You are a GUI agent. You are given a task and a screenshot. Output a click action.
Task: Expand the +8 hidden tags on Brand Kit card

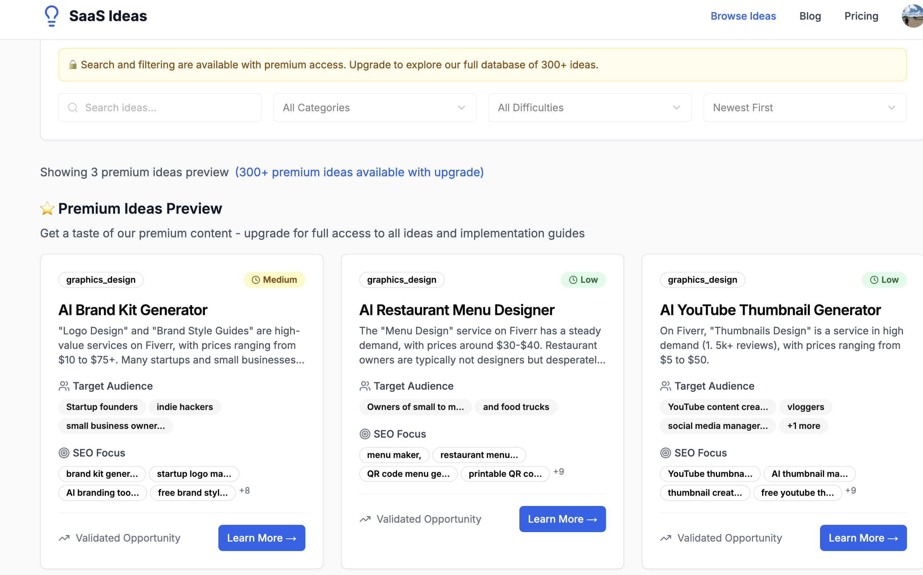[x=245, y=491]
